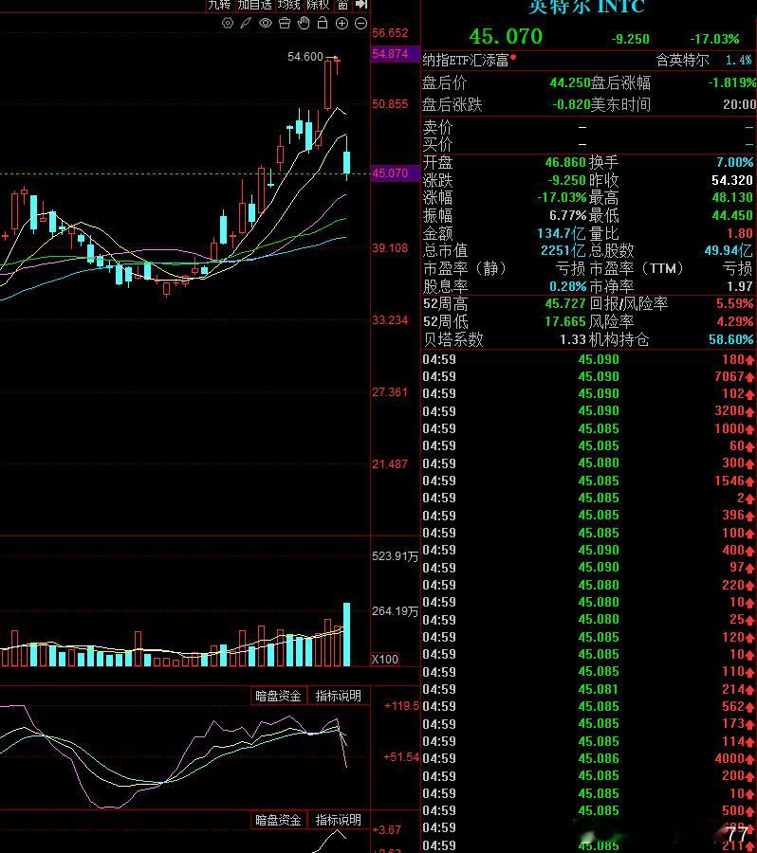Click the 振幅 value 6.77%
Screen dimensions: 757x853
pos(567,215)
